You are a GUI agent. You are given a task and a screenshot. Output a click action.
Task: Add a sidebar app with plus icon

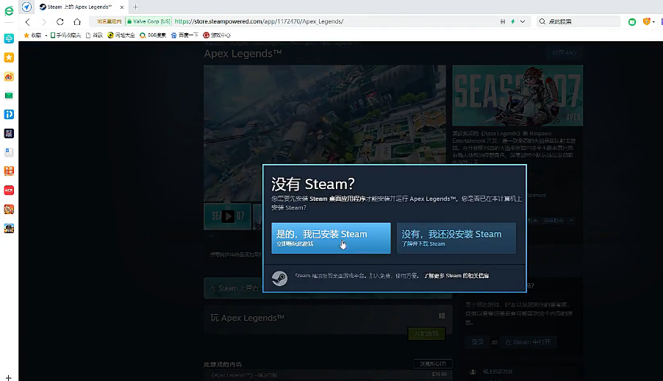click(9, 377)
